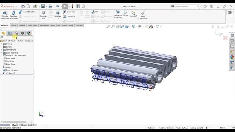Screen dimensions: 235x132
Task: Click the Select cursor tool
Action: tap(65, 6)
